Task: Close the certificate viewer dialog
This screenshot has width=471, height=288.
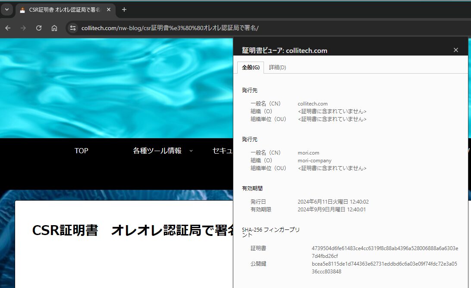Action: click(455, 50)
